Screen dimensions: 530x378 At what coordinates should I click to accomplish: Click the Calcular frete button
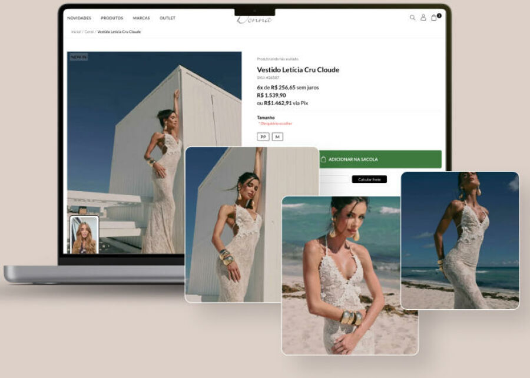click(369, 179)
